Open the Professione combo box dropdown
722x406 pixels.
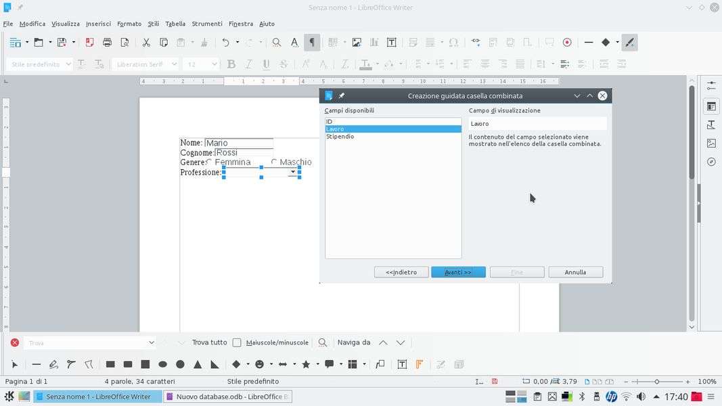pyautogui.click(x=293, y=172)
